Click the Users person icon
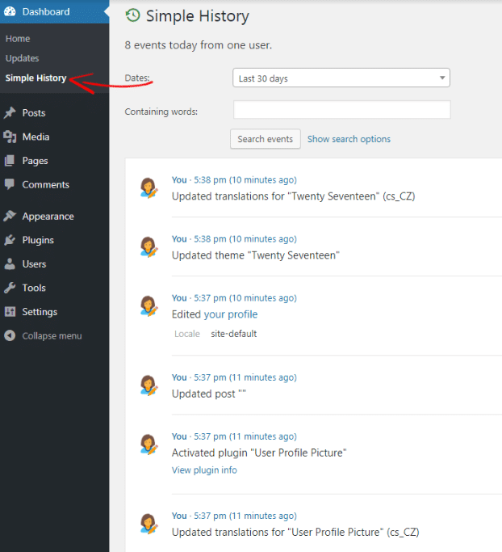 10,264
